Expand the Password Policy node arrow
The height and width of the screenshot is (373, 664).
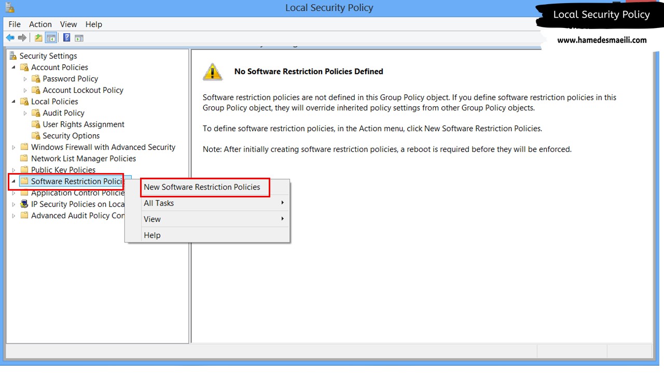pos(25,79)
